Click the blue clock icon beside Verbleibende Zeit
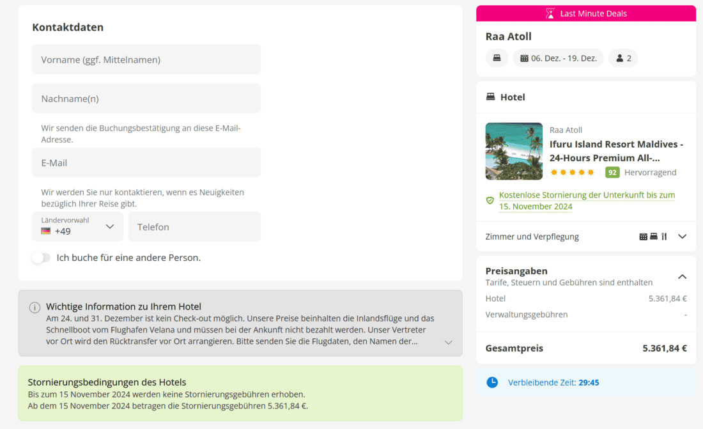Screen dimensions: 703x429 [x=492, y=382]
